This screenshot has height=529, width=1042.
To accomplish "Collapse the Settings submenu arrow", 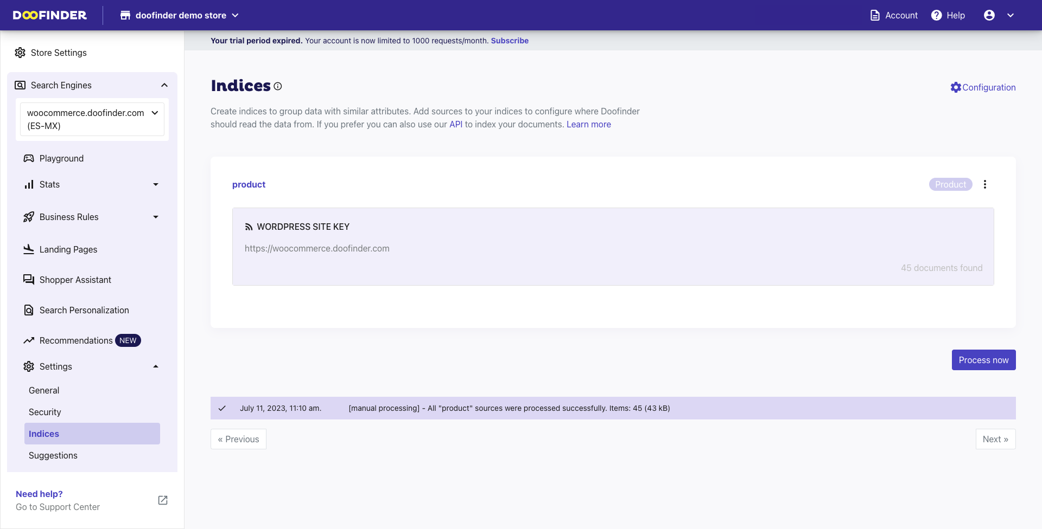I will pyautogui.click(x=156, y=366).
